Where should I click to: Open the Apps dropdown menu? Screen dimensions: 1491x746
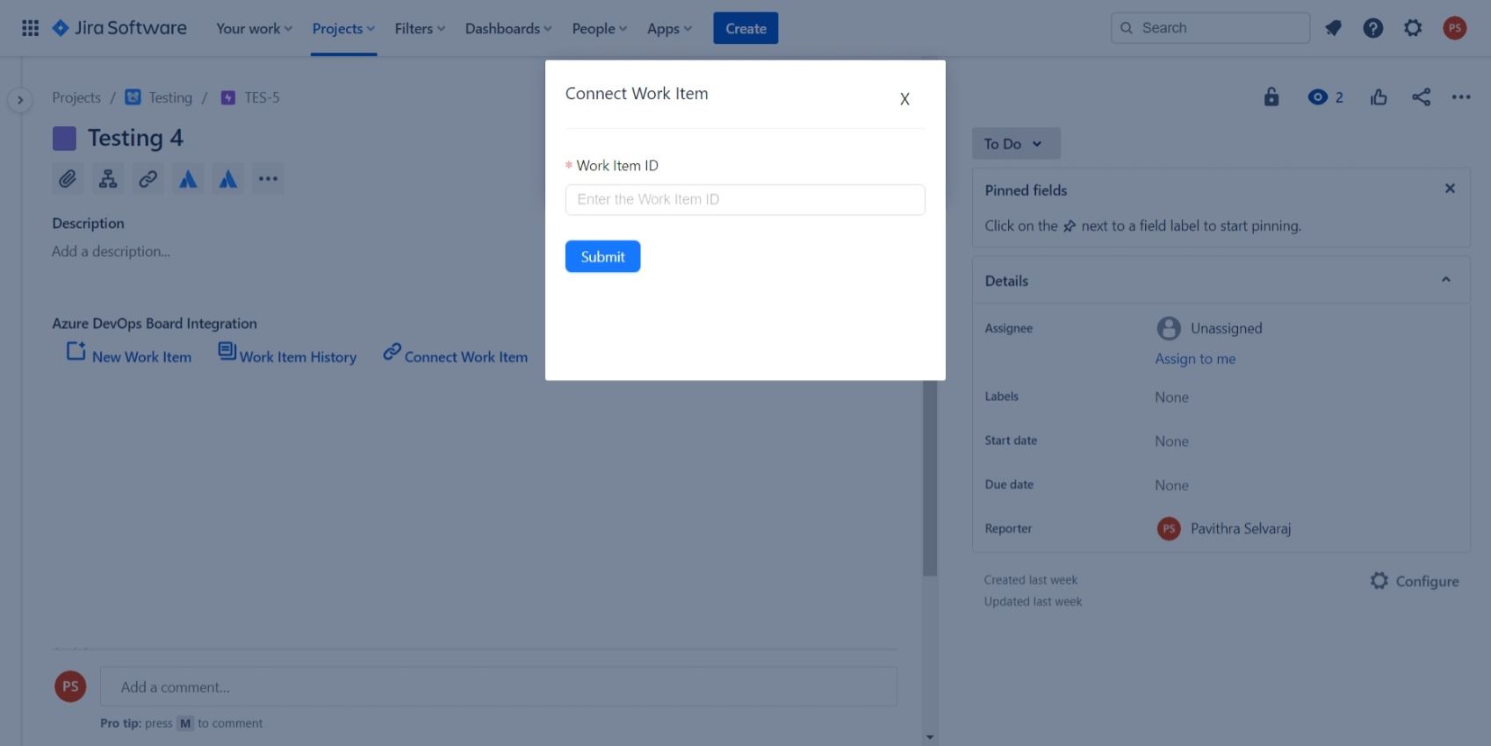669,28
